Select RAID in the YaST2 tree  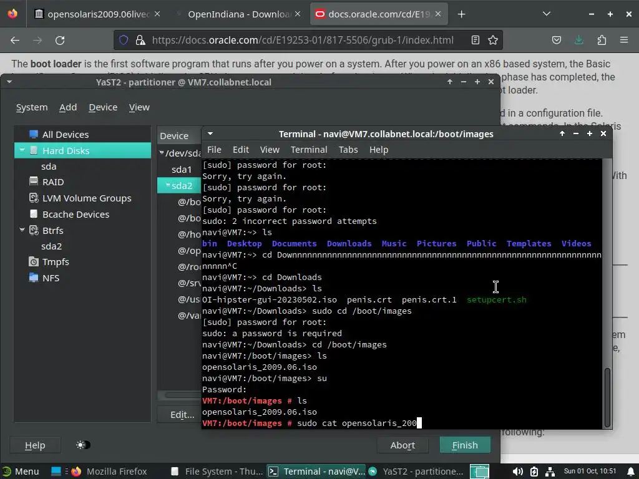click(53, 182)
